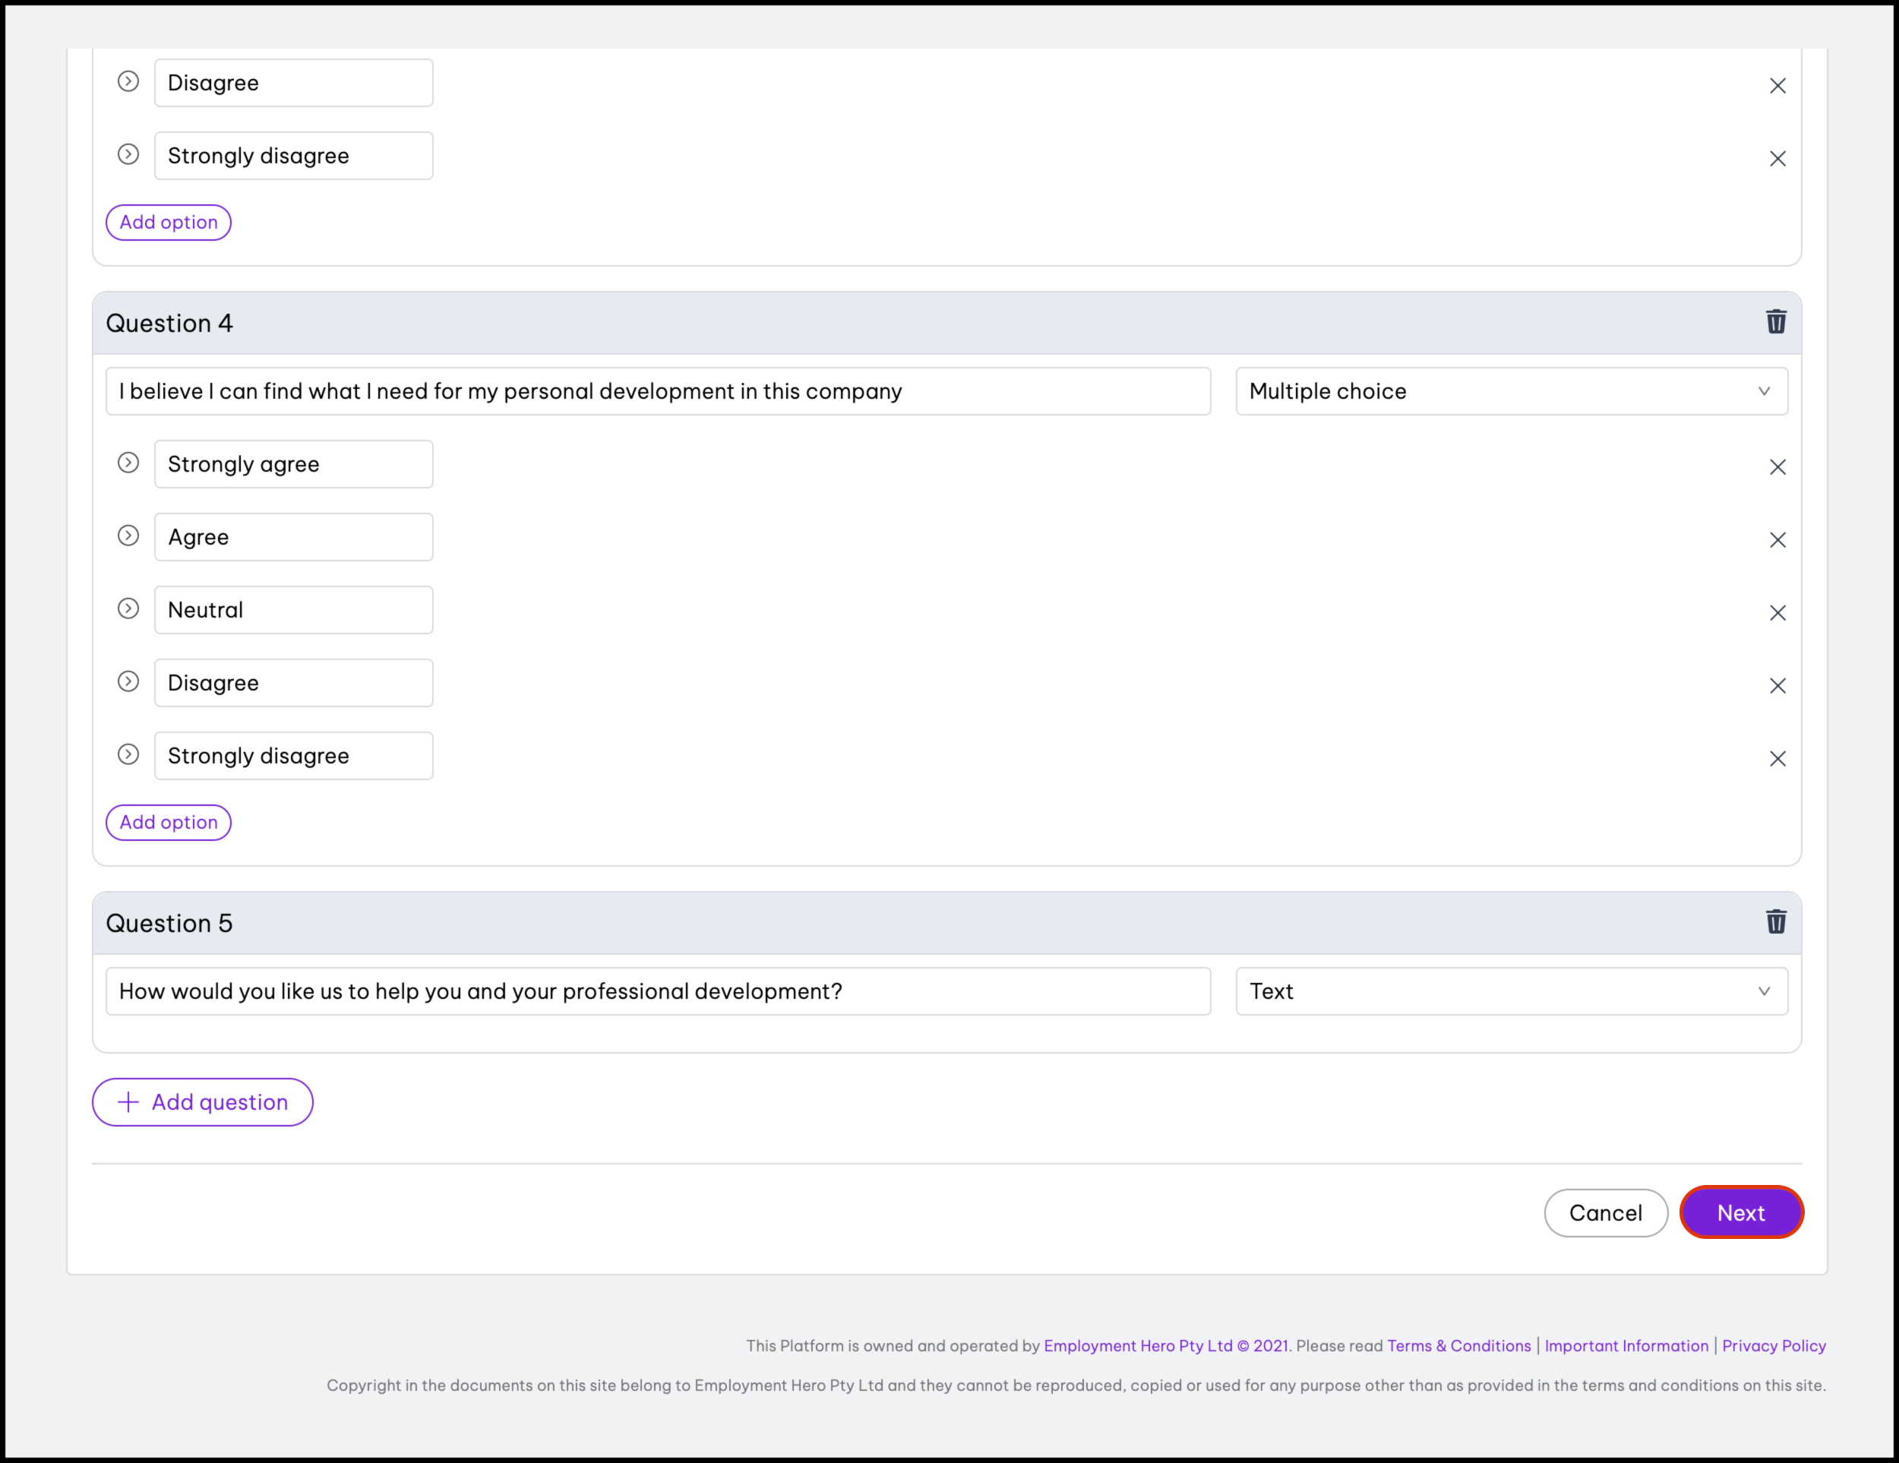Delete Question 4 with trash icon

[x=1775, y=323]
